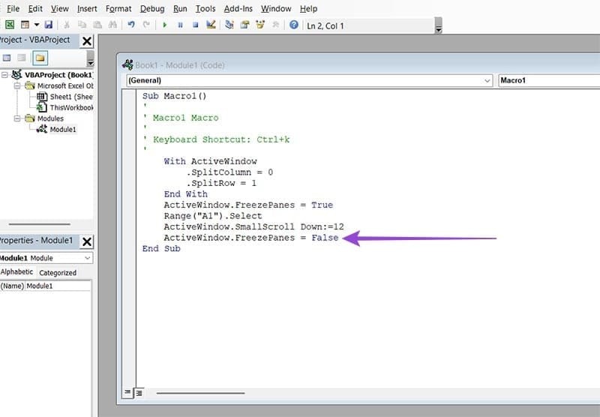The image size is (600, 417).
Task: Toggle Folders view in Project pane
Action: [40, 58]
